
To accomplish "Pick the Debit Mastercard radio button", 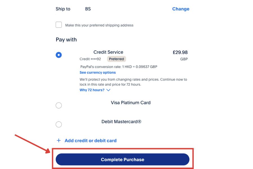I will (59, 124).
